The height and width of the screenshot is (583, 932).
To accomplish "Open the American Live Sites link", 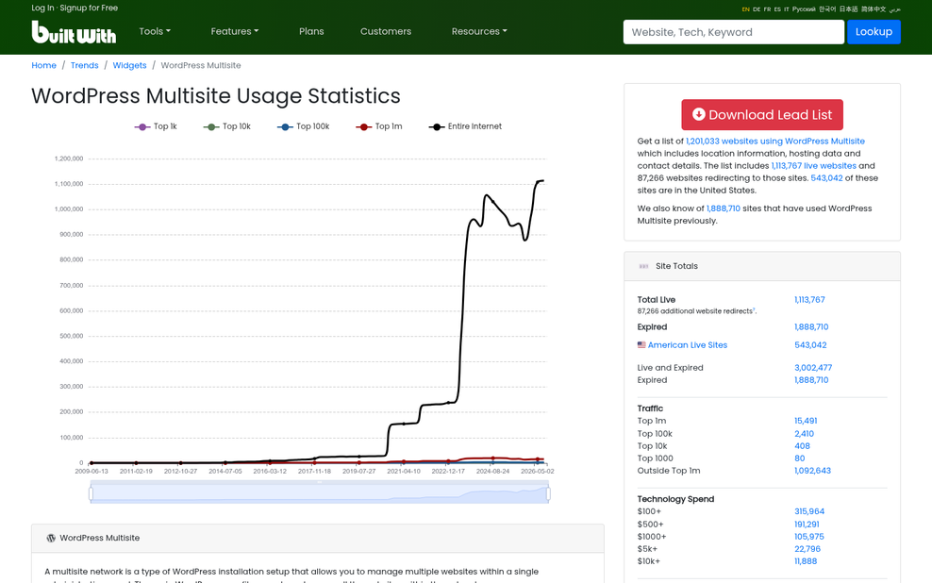I will (687, 344).
